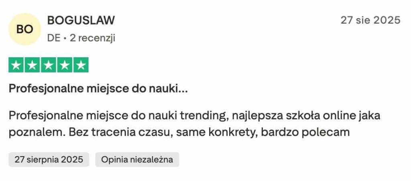Click the BO avatar circle

tap(24, 29)
